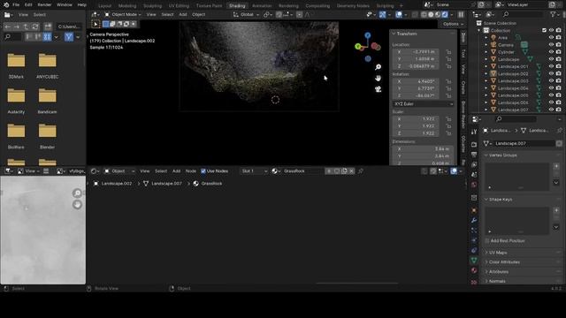This screenshot has height=318, width=566.
Task: Open the Render properties tab icon
Action: tap(474, 145)
